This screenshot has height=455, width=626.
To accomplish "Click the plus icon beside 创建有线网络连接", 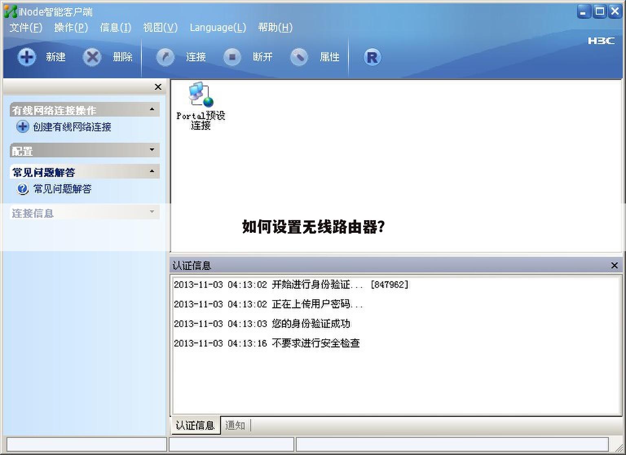I will (x=22, y=127).
